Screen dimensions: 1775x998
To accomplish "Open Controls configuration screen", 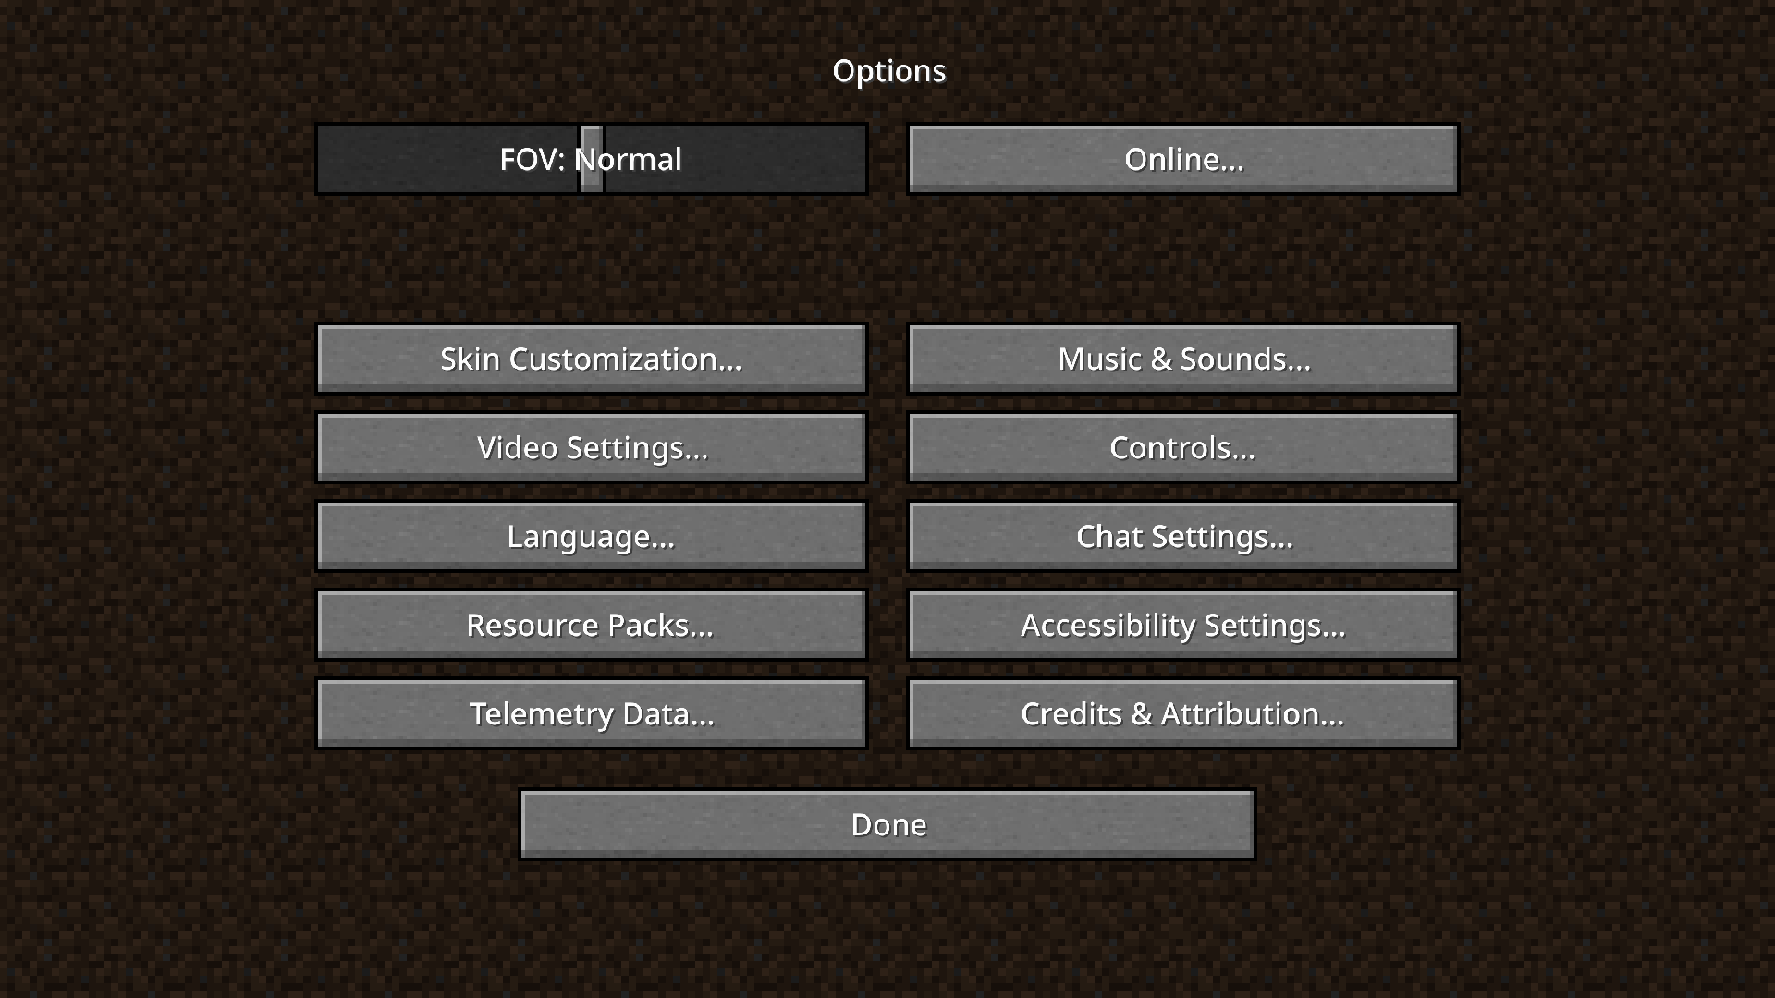I will tap(1182, 446).
